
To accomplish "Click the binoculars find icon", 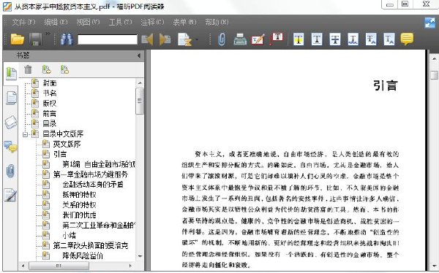I will click(x=67, y=39).
